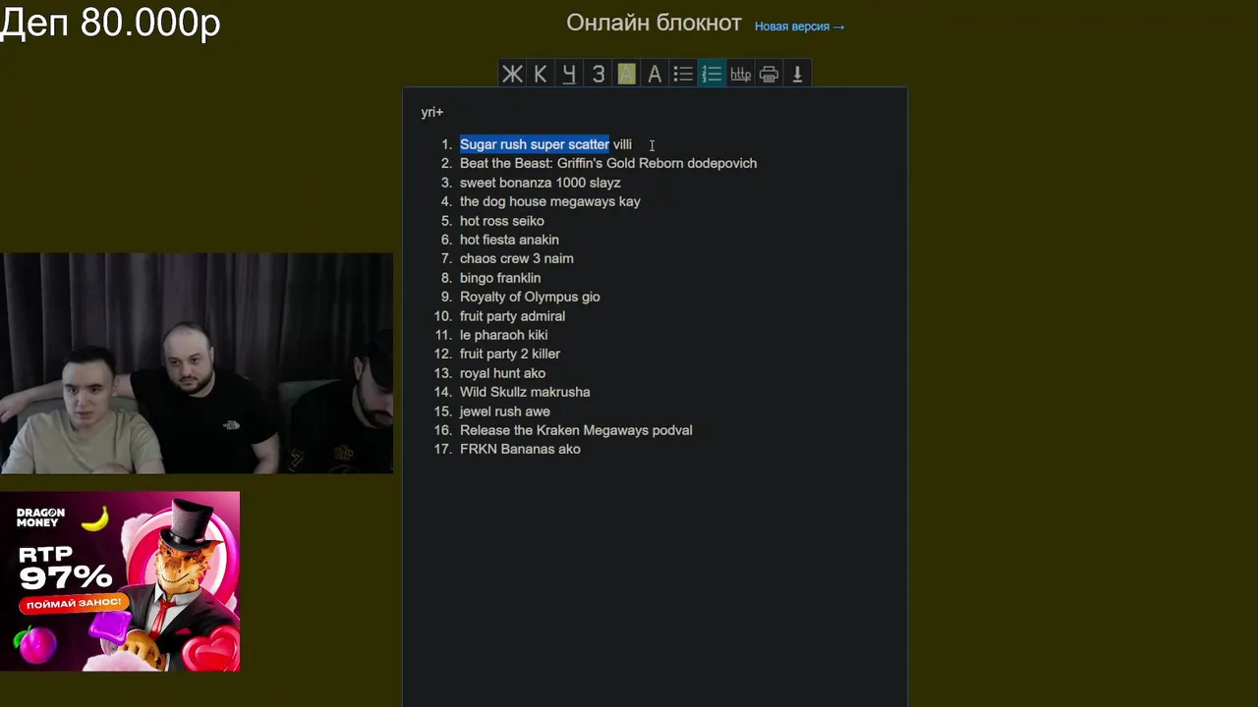
Task: Click the 'jewel rush awe' line
Action: pos(505,411)
